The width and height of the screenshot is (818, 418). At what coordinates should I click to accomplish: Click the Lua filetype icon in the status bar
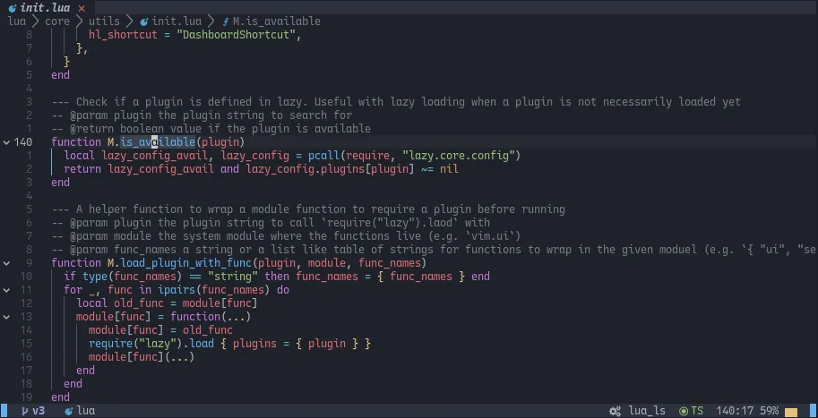pyautogui.click(x=68, y=411)
